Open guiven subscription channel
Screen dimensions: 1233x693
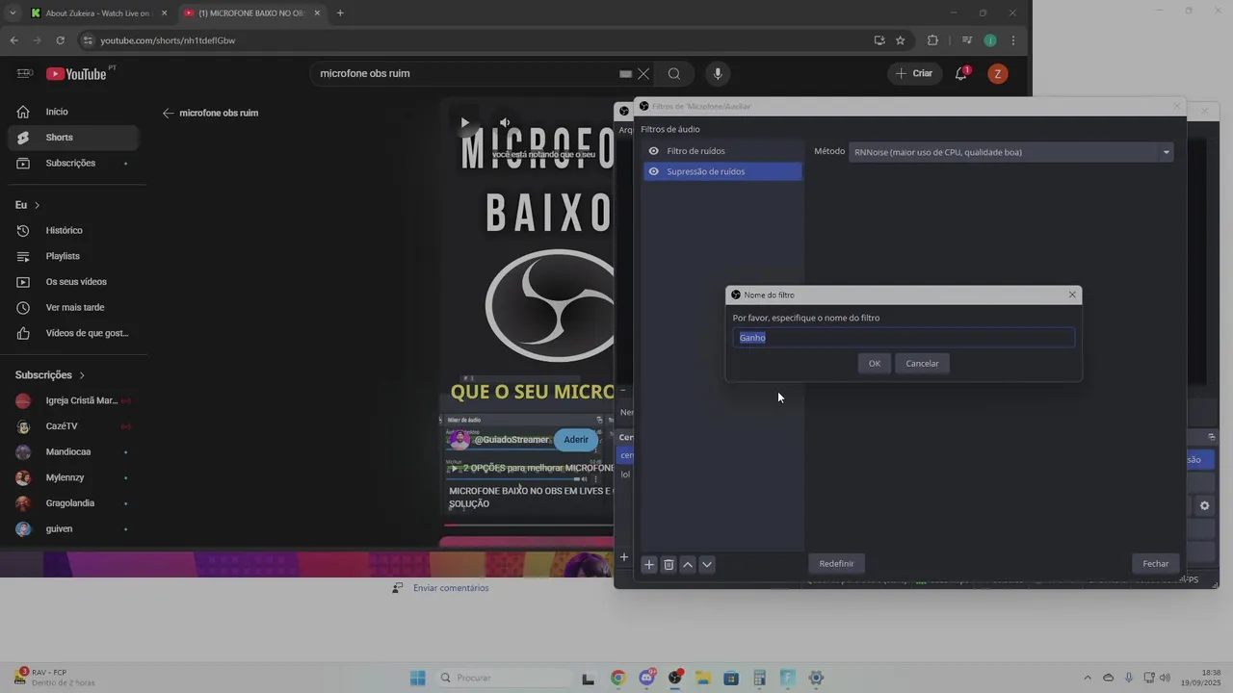pyautogui.click(x=73, y=528)
